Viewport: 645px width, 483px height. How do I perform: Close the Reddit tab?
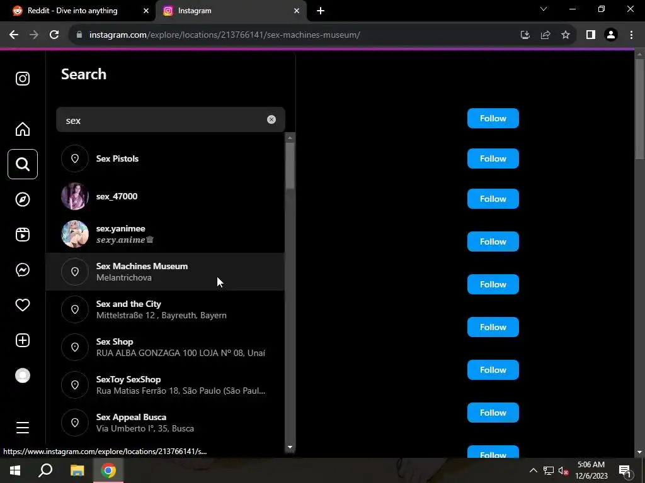pos(146,11)
